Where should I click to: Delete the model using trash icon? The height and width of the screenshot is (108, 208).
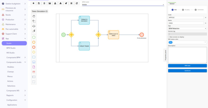click(x=44, y=3)
